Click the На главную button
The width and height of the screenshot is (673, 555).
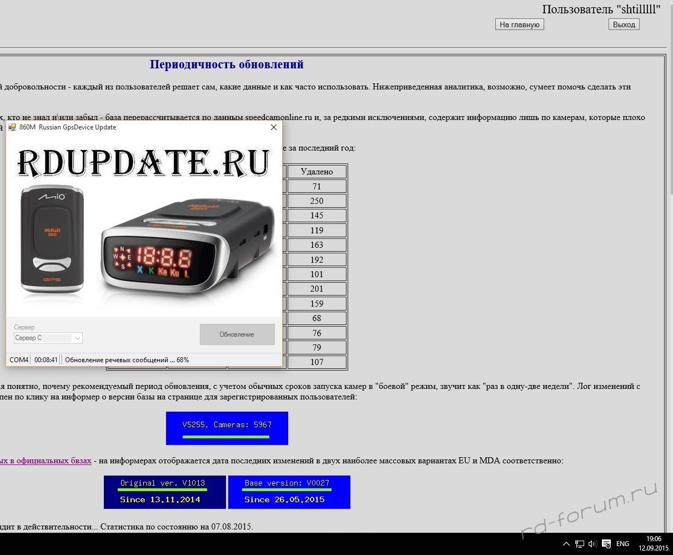coord(520,24)
